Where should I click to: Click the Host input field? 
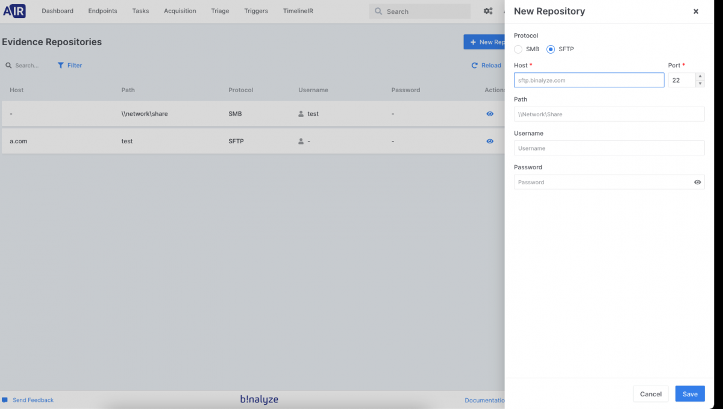click(589, 80)
